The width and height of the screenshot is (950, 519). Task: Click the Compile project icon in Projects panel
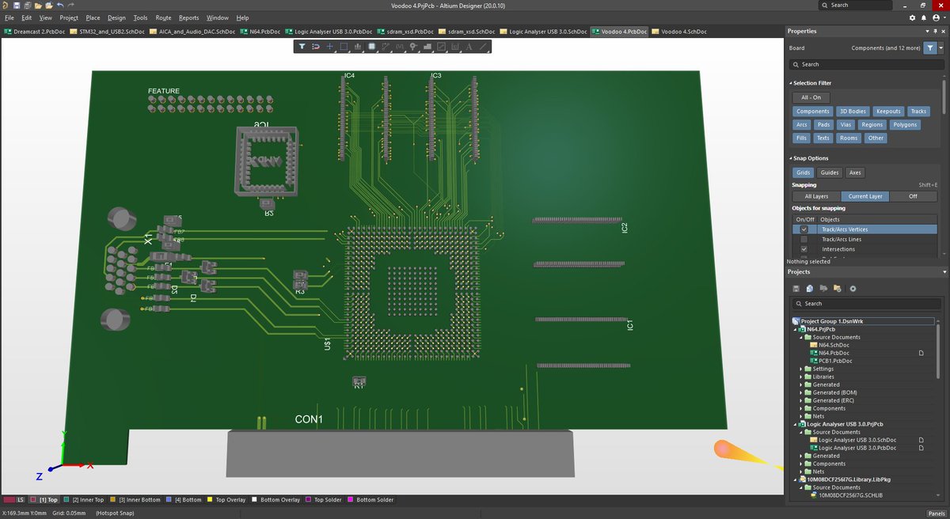[810, 288]
